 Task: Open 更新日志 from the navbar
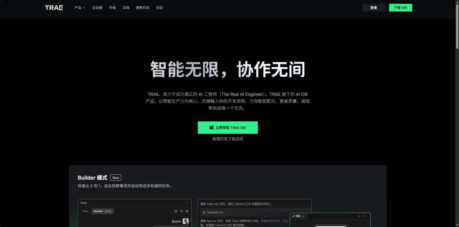click(142, 8)
